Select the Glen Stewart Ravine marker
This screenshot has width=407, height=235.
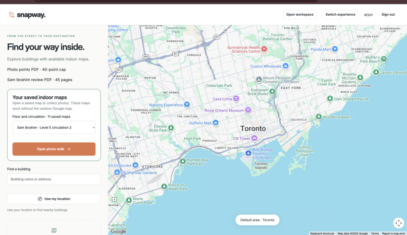(330, 99)
